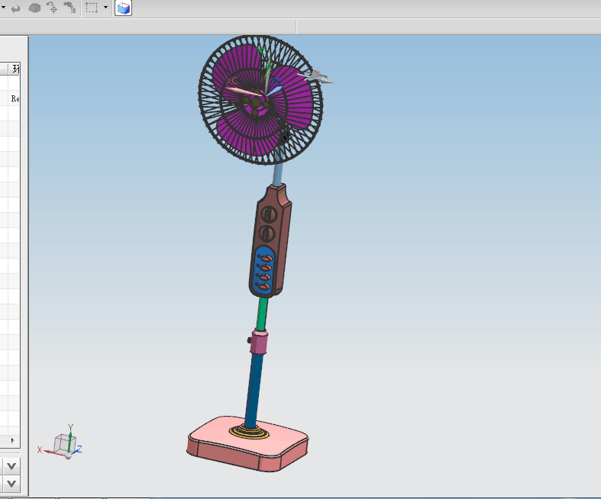Open the dropdown arrow left of the return arrow
This screenshot has height=499, width=601.
point(3,8)
